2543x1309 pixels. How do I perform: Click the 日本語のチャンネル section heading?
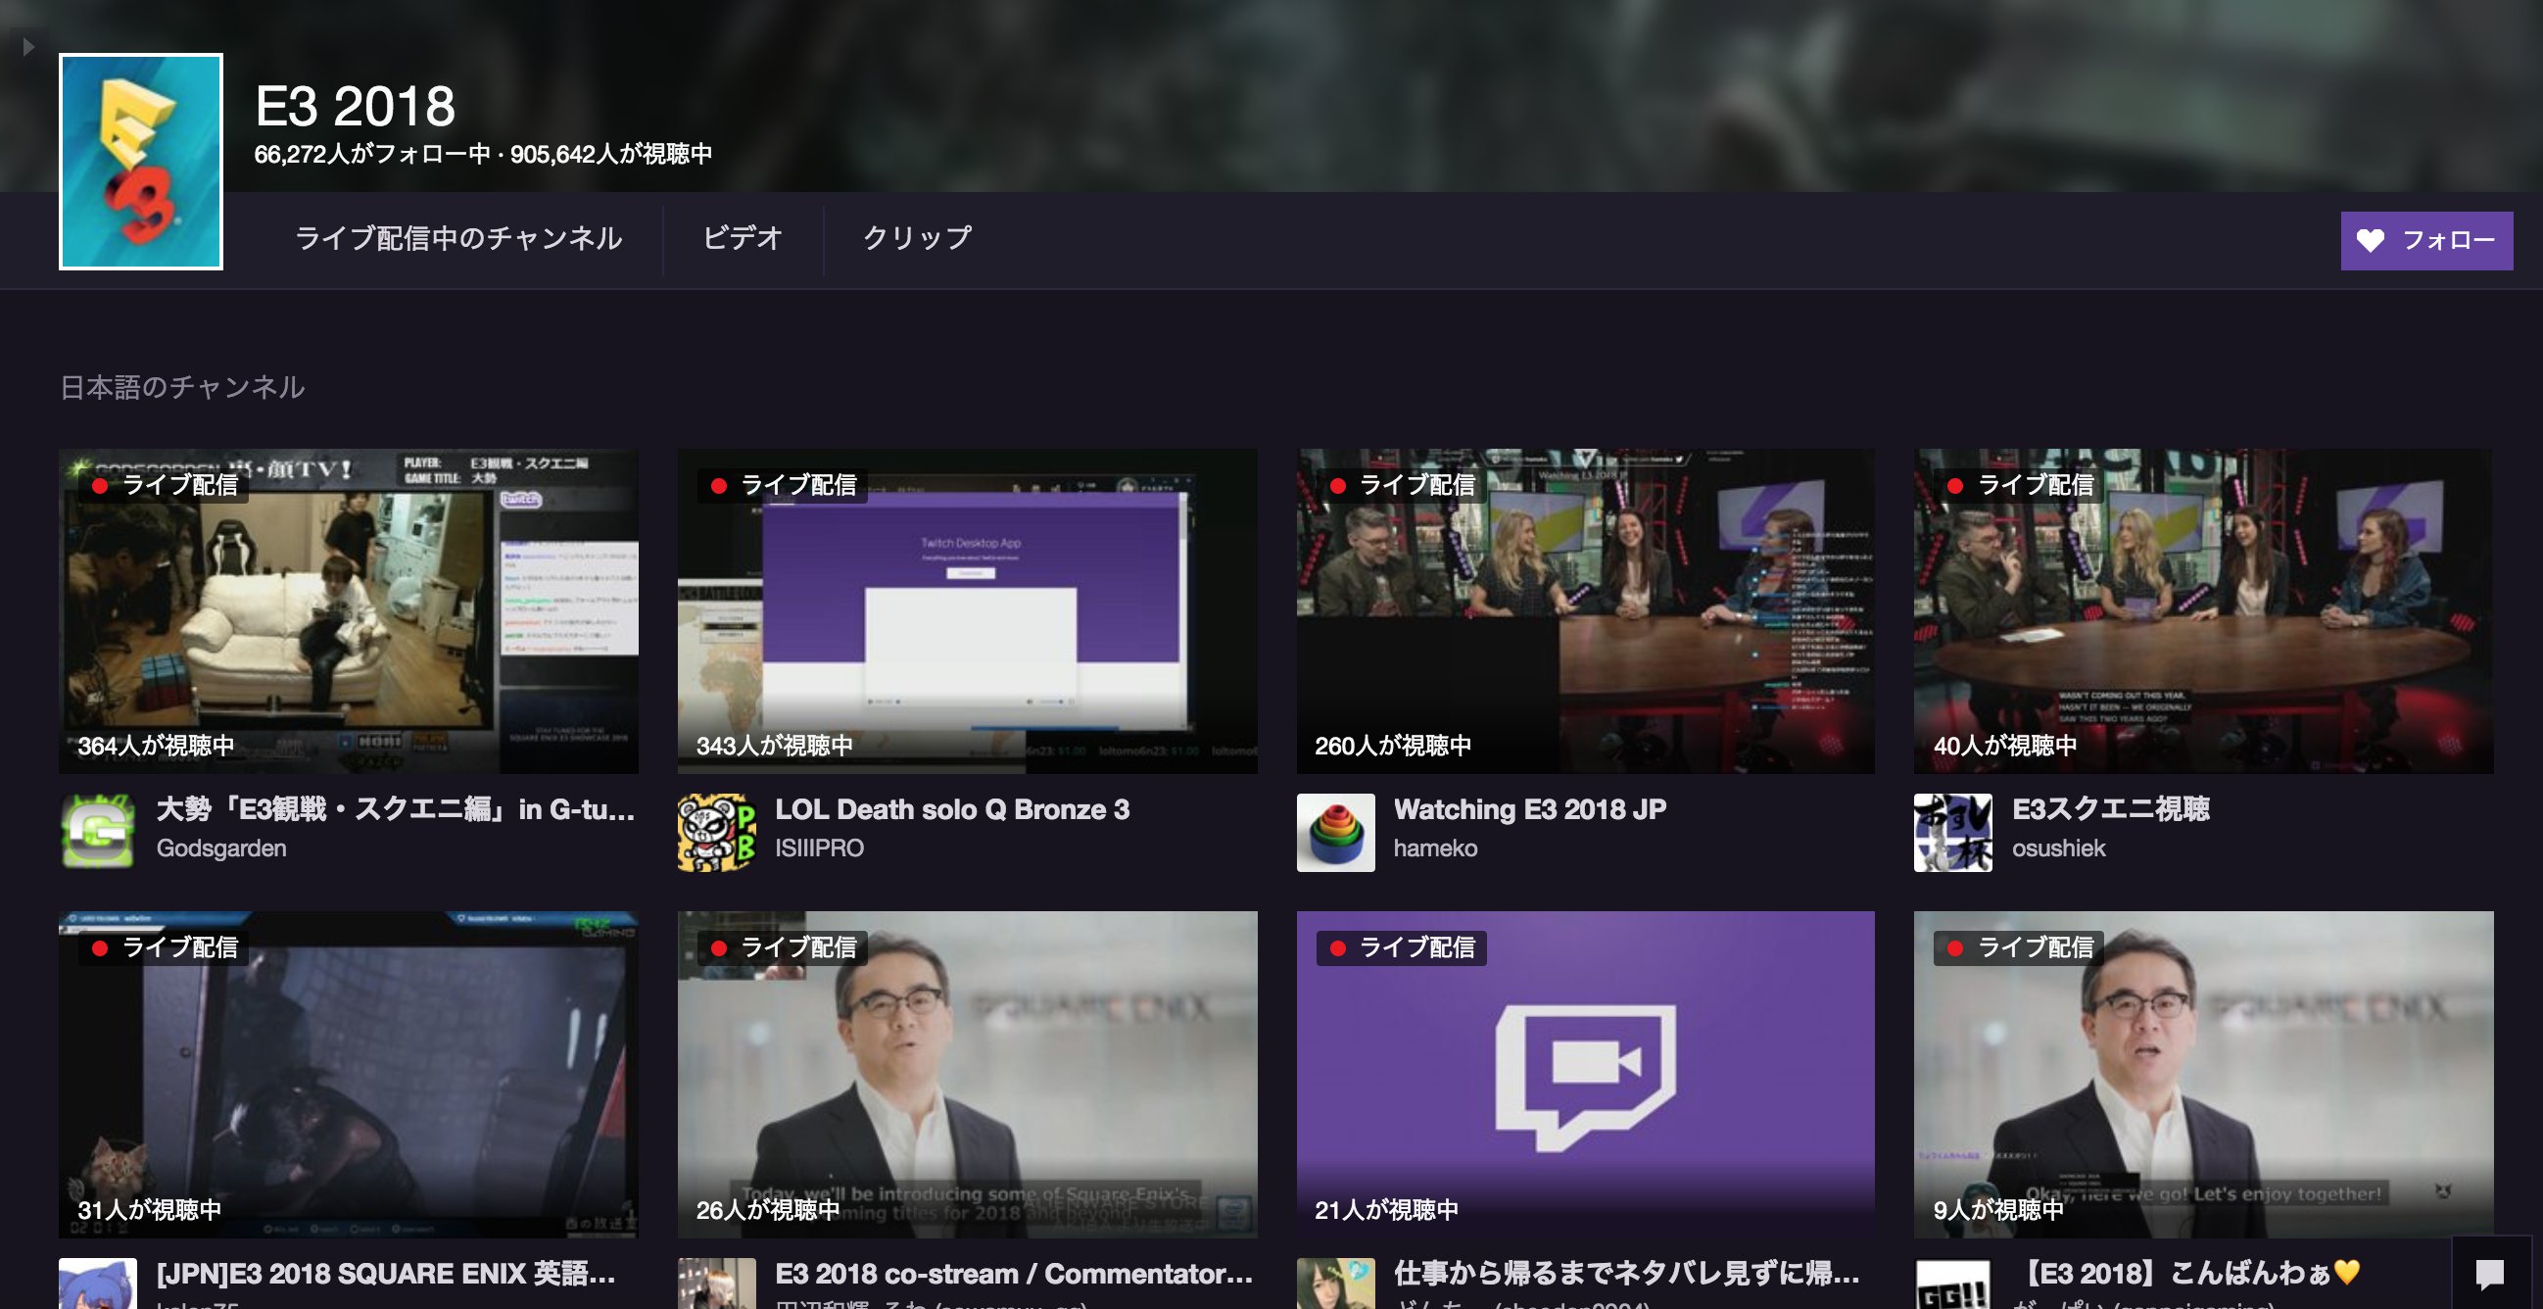(x=181, y=387)
